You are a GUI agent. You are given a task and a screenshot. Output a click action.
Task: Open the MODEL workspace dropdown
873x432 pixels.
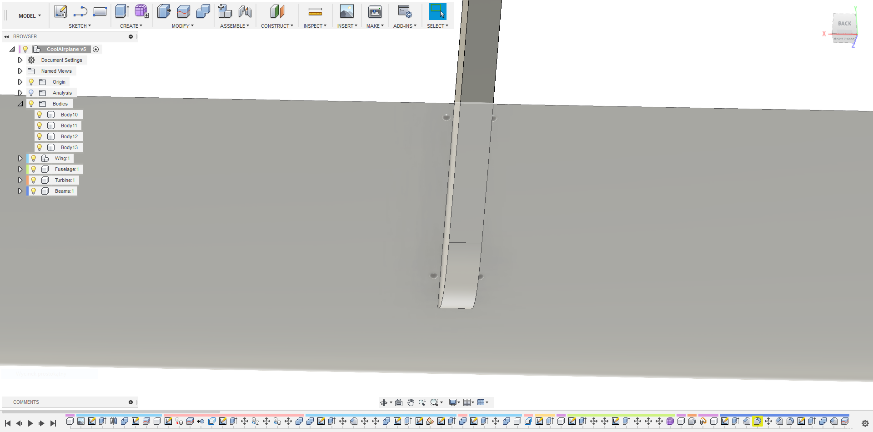[30, 16]
